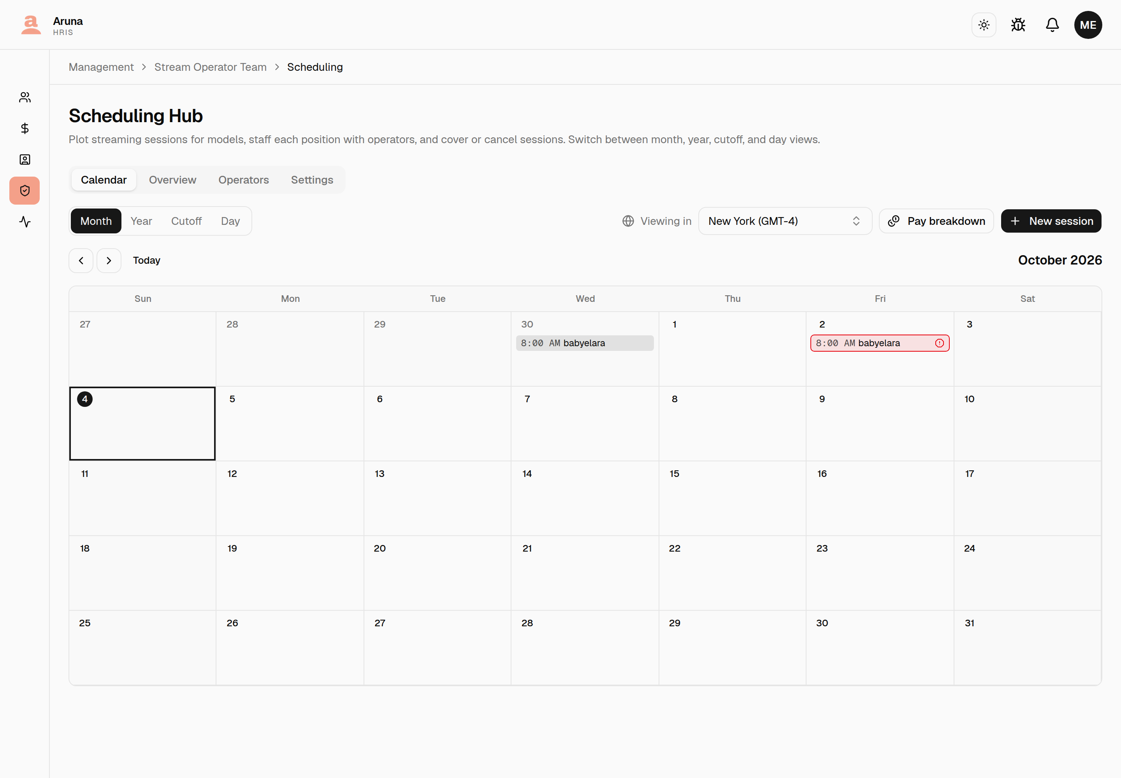Switch to the Operators tab
The image size is (1121, 778).
click(243, 180)
